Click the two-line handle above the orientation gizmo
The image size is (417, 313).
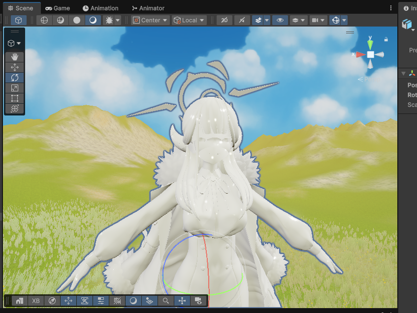tap(350, 32)
